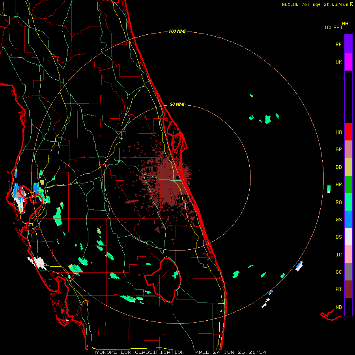Viewport: 355px width, 355px height.
Task: Click the ND legend label
Action: pyautogui.click(x=338, y=307)
